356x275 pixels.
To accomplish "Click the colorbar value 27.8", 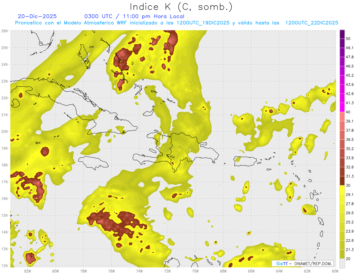I will coord(350,204).
